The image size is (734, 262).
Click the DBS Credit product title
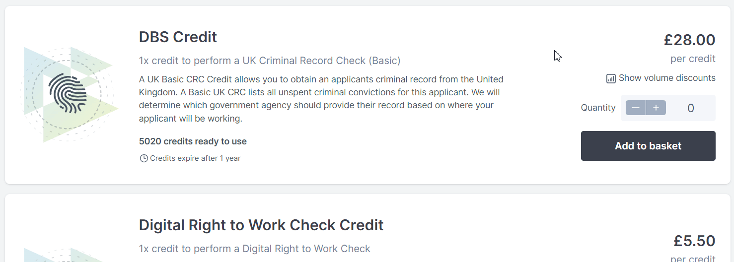pos(178,37)
